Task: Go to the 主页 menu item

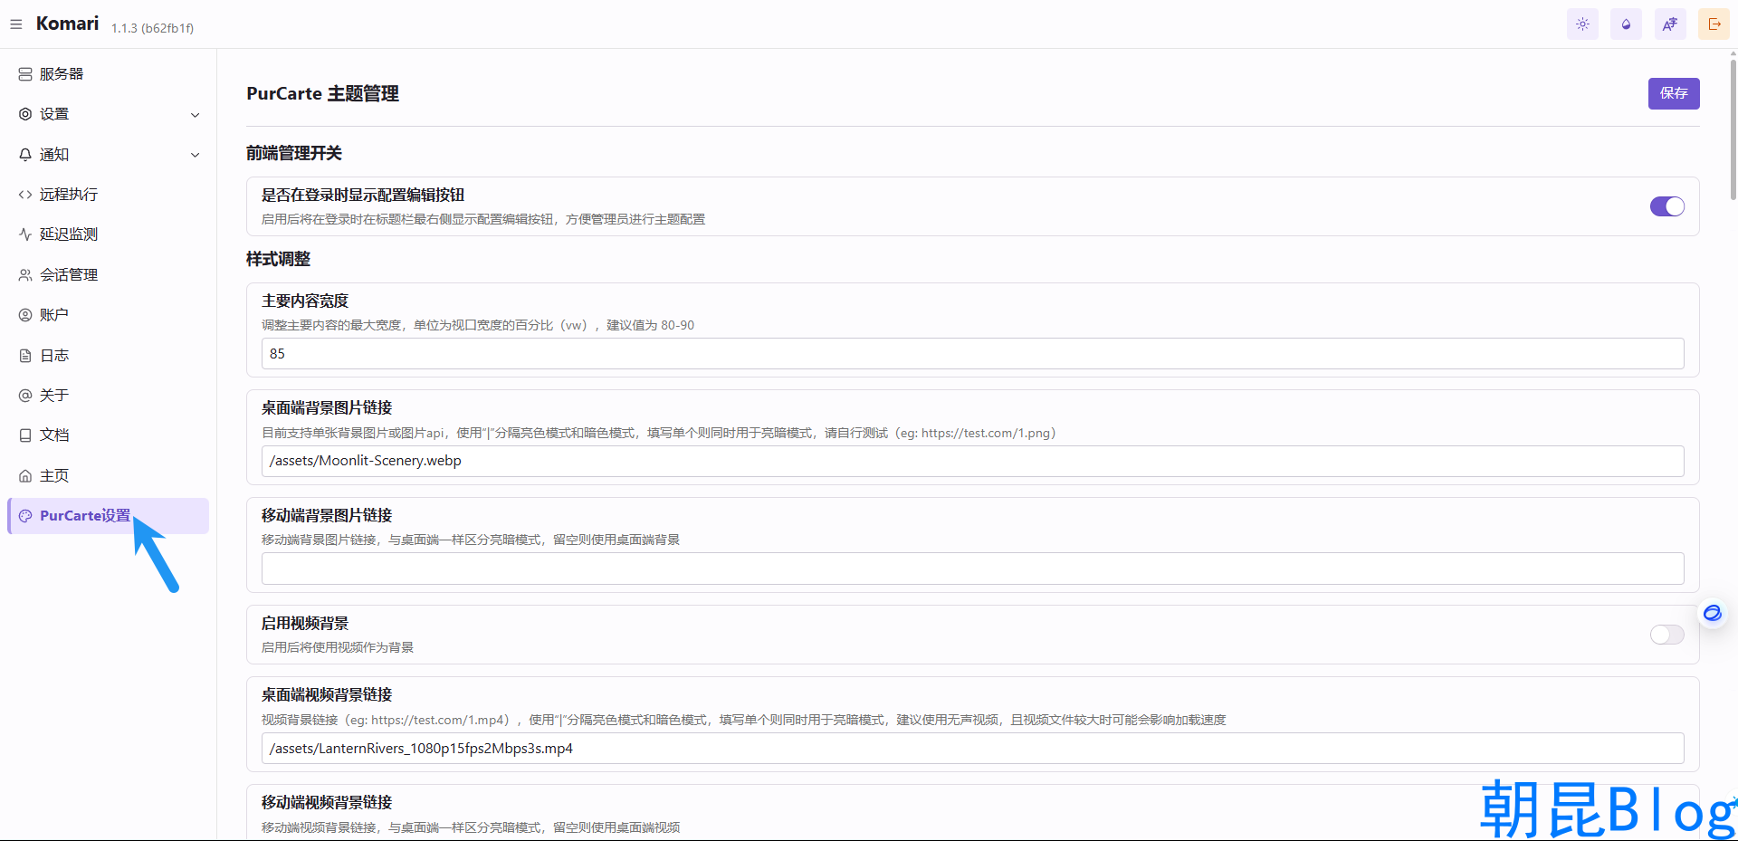Action: (109, 476)
